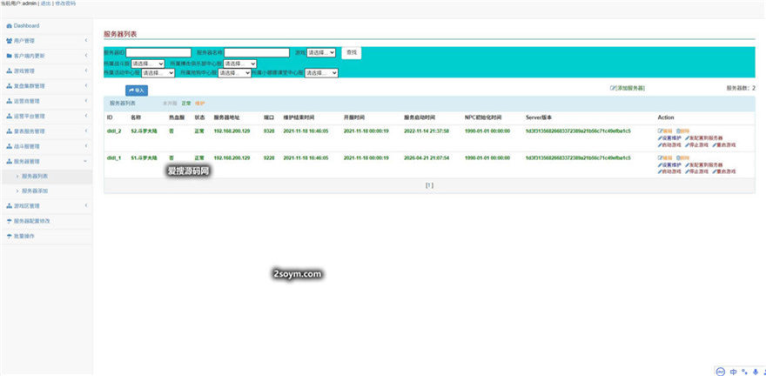This screenshot has height=376, width=766.
Task: Select 服务器列表 in the sidebar submenu
Action: click(36, 176)
